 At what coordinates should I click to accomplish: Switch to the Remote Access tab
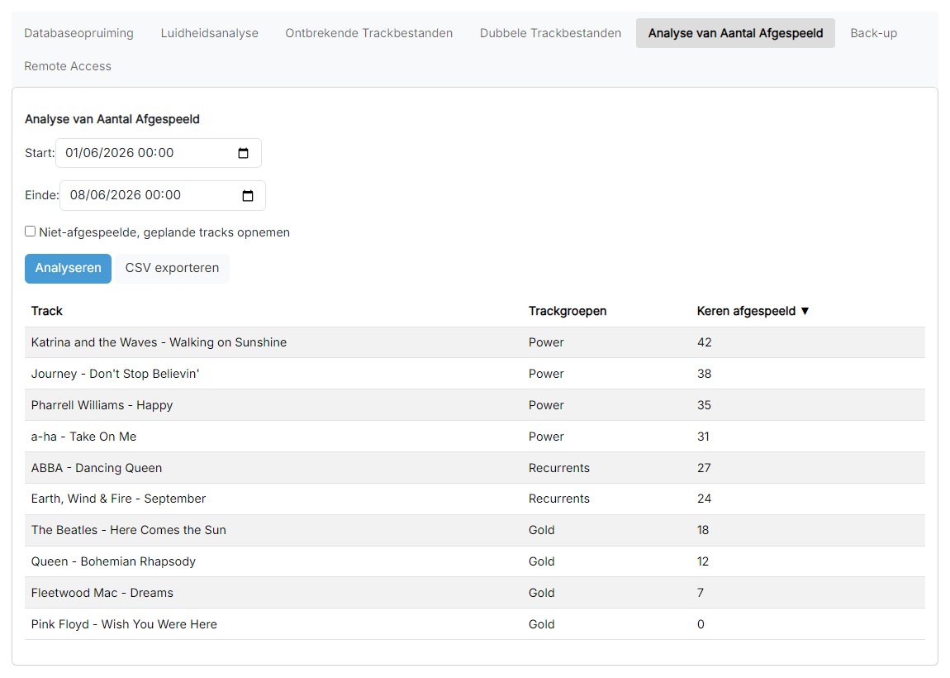click(x=68, y=66)
